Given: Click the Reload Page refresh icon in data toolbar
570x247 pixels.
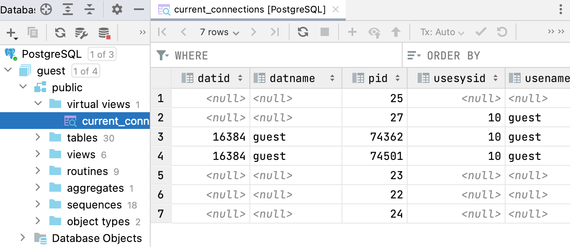Looking at the screenshot, I should click(x=303, y=32).
